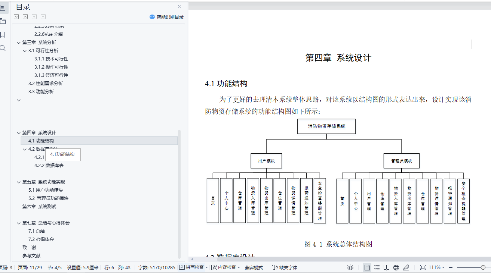Image resolution: width=491 pixels, height=273 pixels.
Task: Click the fit-page icon beside 111%
Action: [x=423, y=267]
